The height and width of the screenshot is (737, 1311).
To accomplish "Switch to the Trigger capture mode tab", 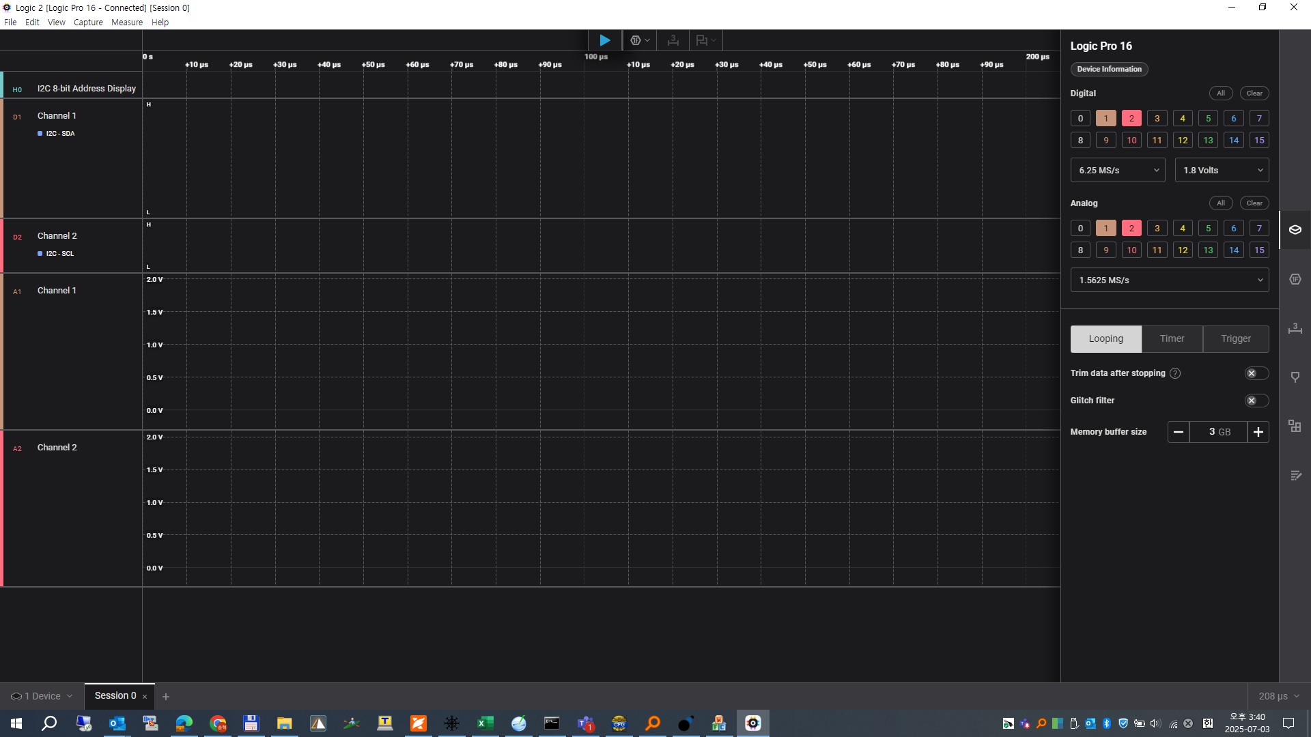I will (x=1235, y=339).
